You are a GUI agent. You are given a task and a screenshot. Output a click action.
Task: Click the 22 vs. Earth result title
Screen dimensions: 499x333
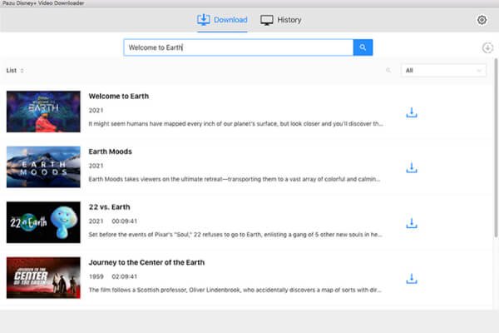point(109,207)
